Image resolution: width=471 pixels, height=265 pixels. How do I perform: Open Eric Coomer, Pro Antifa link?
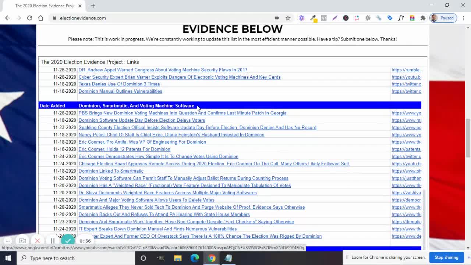click(142, 142)
